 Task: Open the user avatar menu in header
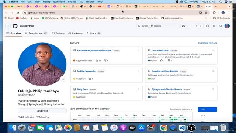pos(227,26)
